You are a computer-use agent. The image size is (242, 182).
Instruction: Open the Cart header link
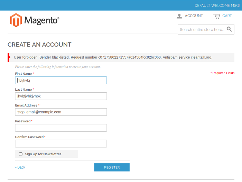227,16
